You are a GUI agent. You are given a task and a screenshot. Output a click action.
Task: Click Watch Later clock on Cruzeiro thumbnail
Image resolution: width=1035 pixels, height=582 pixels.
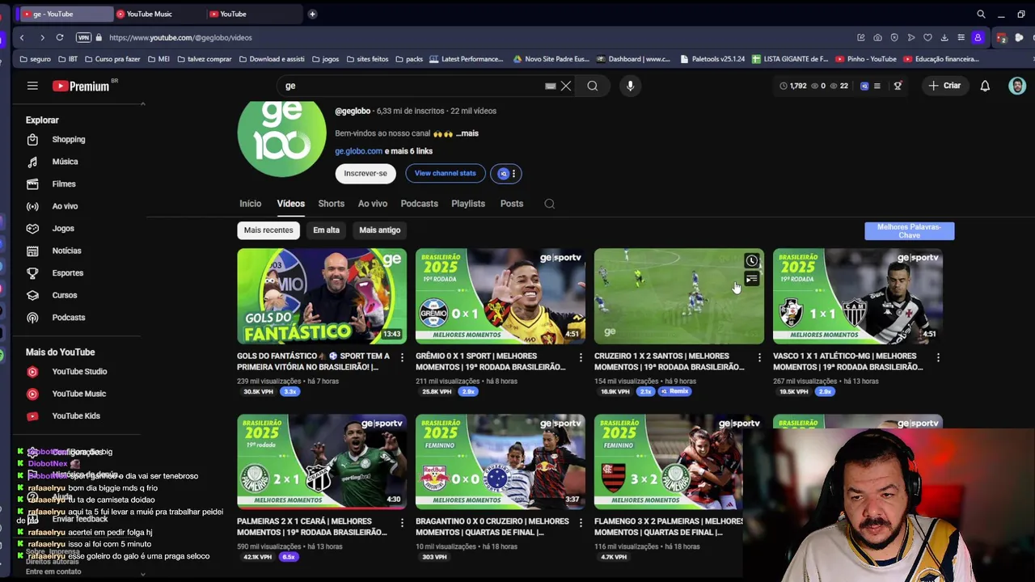pos(751,261)
